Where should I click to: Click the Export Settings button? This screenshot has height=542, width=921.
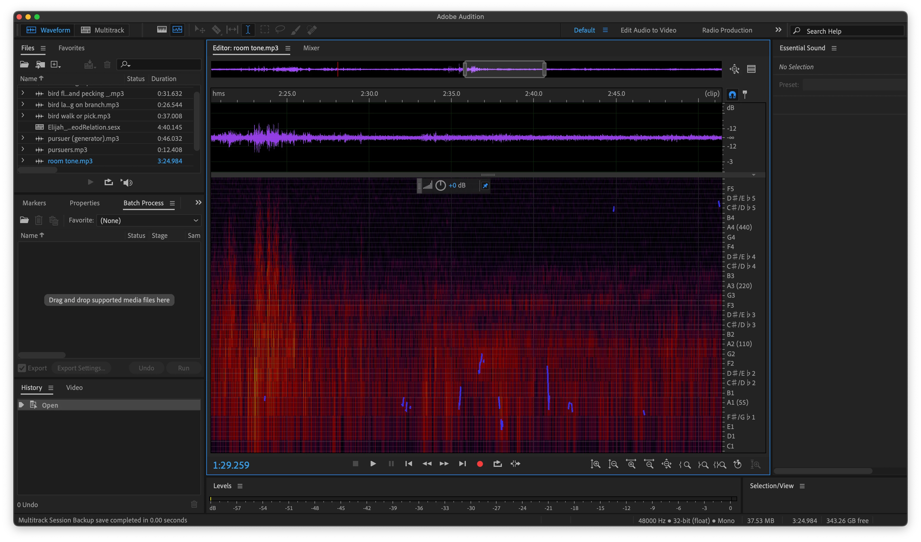[81, 368]
